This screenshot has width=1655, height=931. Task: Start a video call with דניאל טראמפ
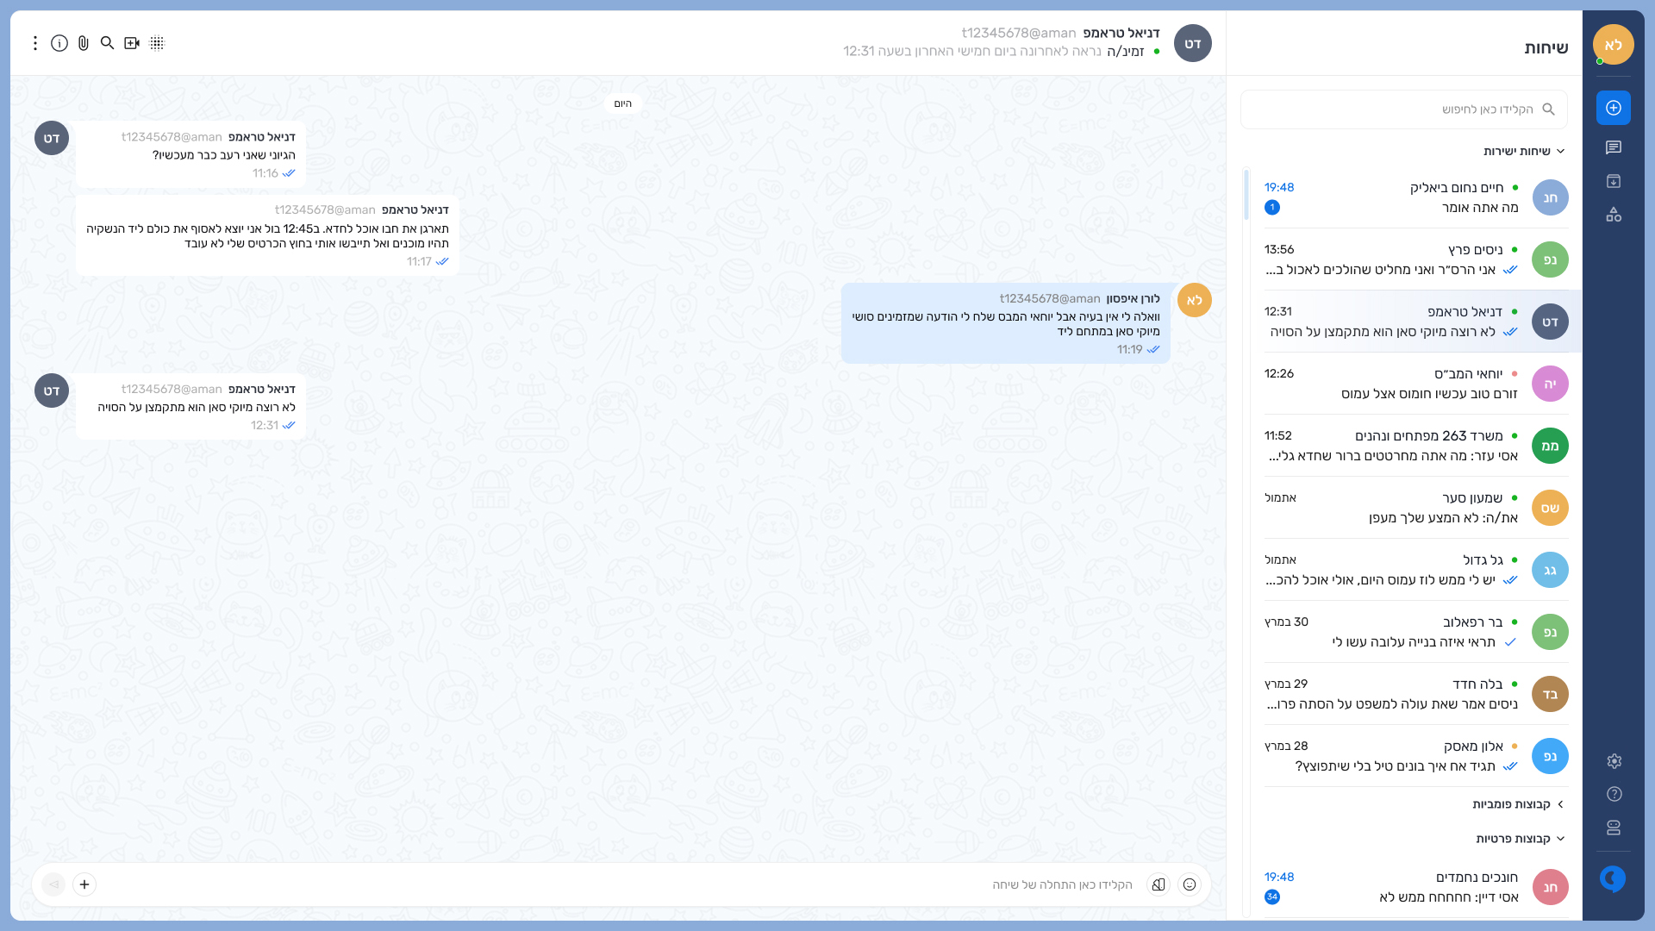[x=132, y=43]
